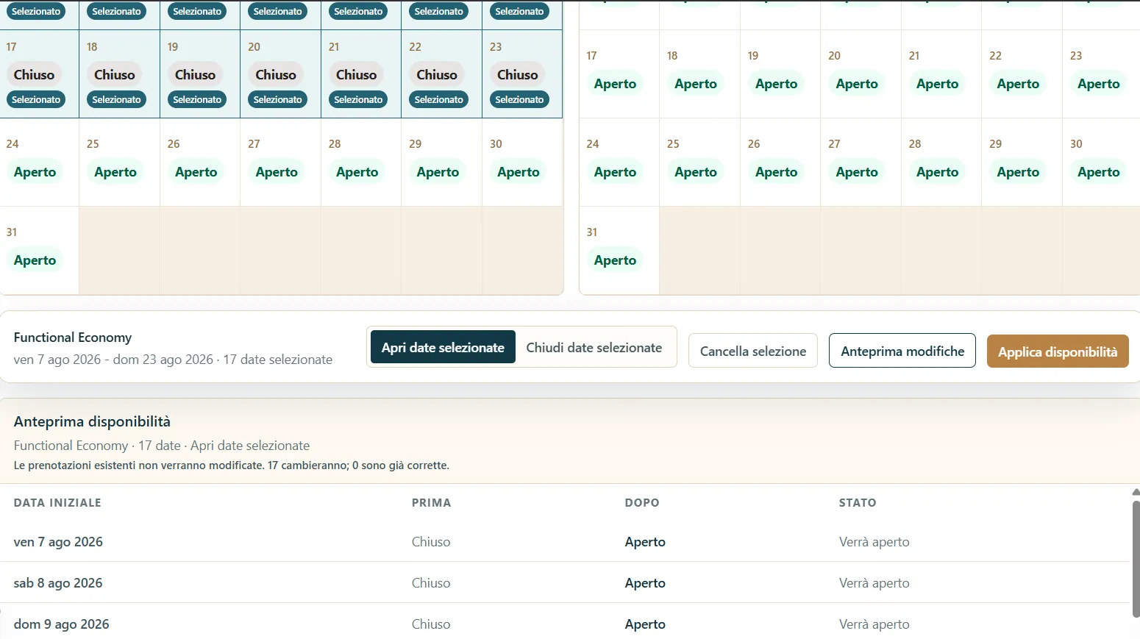Toggle selected day 23 marked Chiuso
Viewport: 1140px width, 639px height.
tap(522, 74)
